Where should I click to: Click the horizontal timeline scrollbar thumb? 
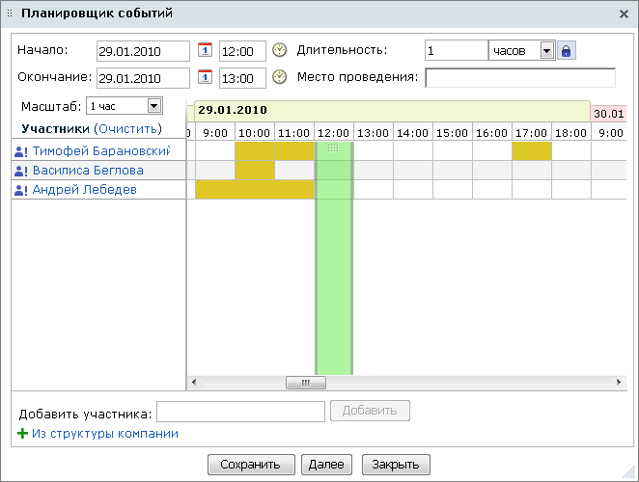coord(306,383)
